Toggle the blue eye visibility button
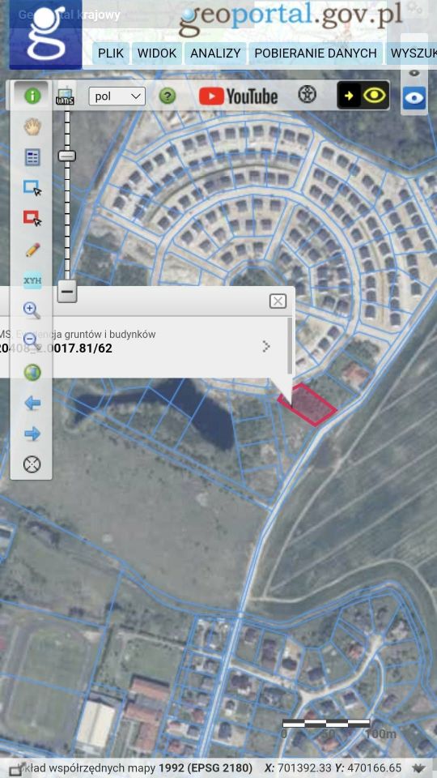Viewport: 437px width, 778px height. pos(414,98)
